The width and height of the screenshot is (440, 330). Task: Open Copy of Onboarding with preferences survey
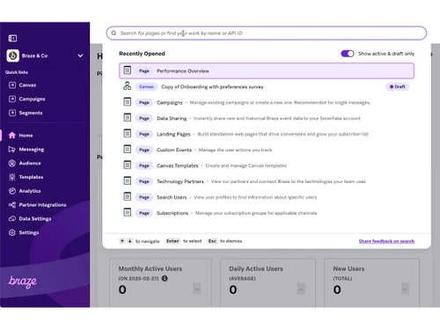click(267, 86)
